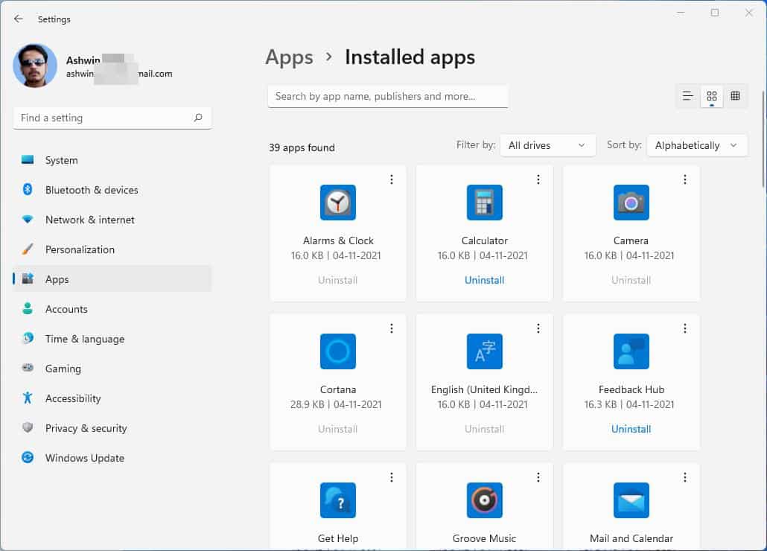Switch to table view for installed apps
The image size is (767, 551).
pos(735,96)
